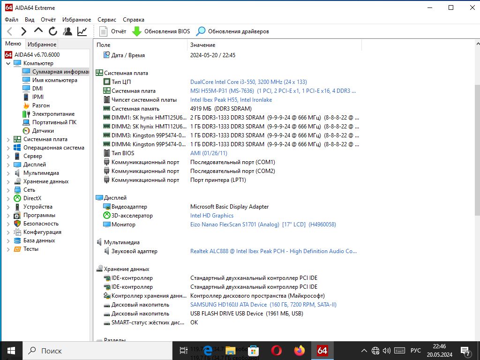
Task: Click the up-level arrow toolbar icon
Action: point(38,30)
